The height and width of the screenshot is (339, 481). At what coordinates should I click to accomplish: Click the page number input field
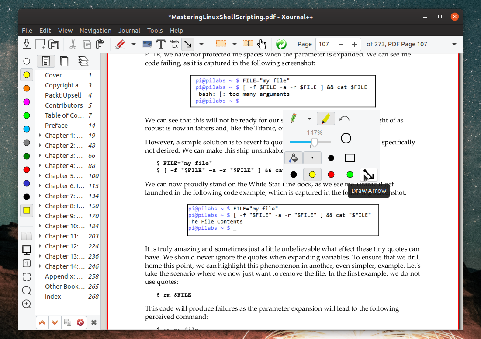pos(324,44)
